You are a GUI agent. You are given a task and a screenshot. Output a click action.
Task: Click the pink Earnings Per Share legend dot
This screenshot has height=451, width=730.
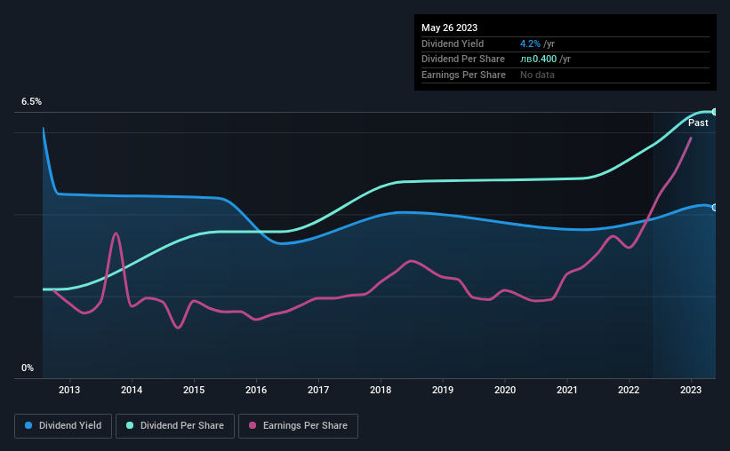(253, 425)
